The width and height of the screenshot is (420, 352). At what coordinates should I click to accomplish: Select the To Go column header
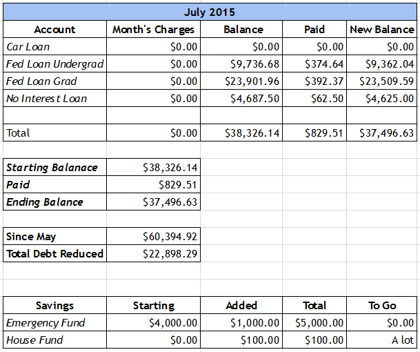click(381, 305)
